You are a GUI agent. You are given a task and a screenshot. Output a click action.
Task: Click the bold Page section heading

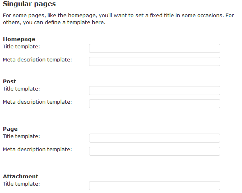(10, 129)
